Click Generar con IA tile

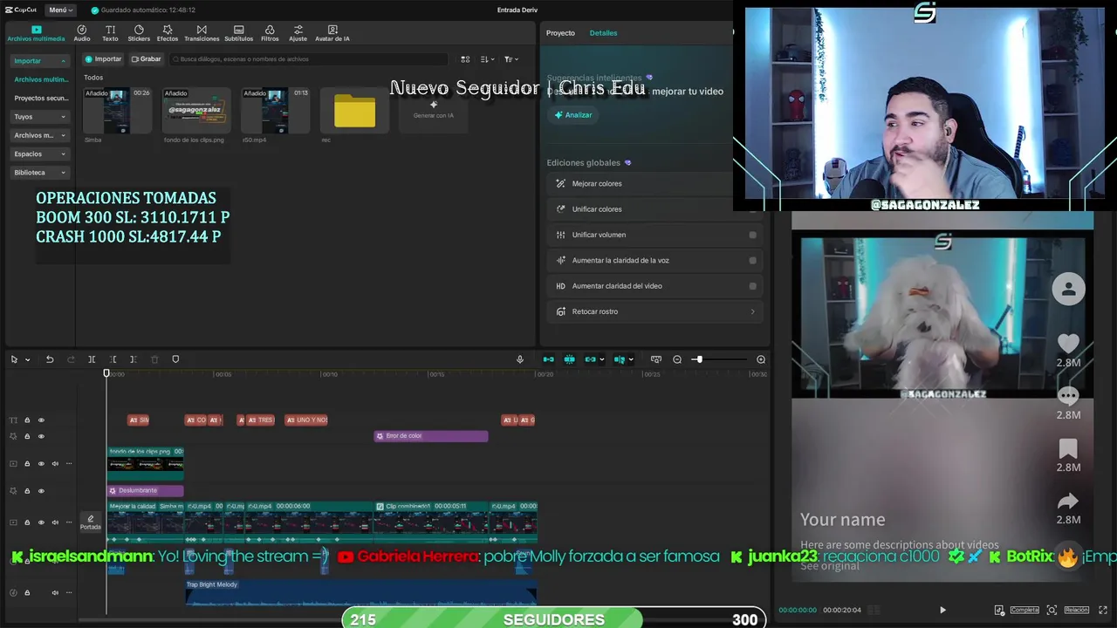(434, 110)
